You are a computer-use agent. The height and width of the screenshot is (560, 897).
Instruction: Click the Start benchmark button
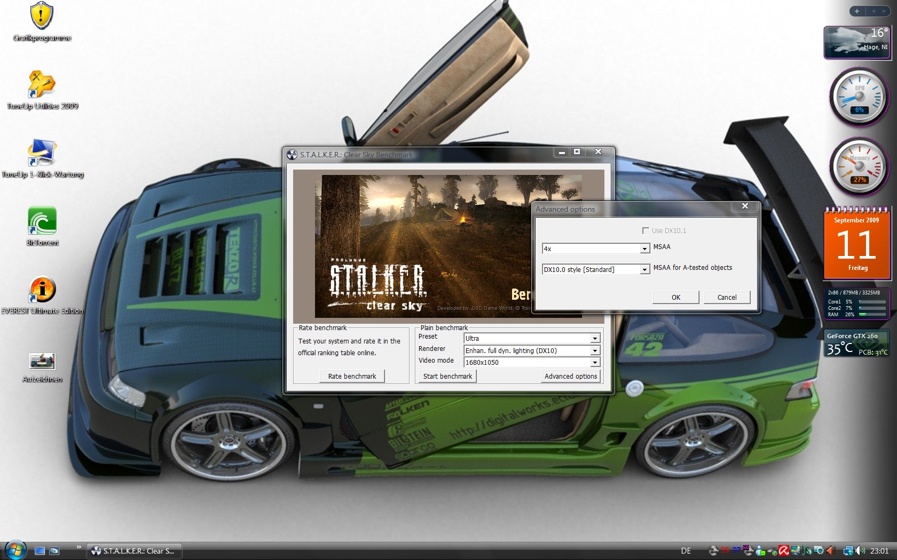(447, 376)
